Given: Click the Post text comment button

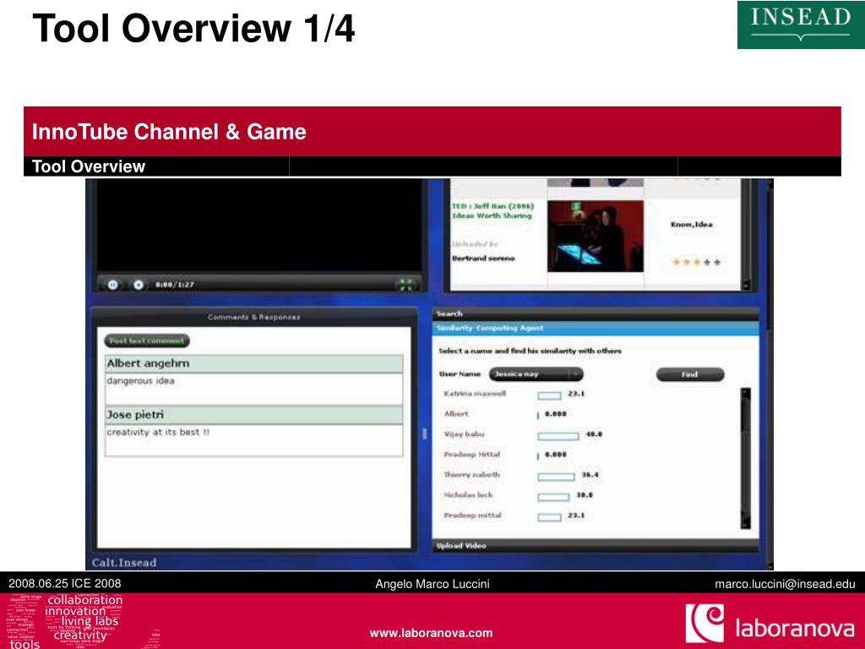Looking at the screenshot, I should click(x=147, y=341).
